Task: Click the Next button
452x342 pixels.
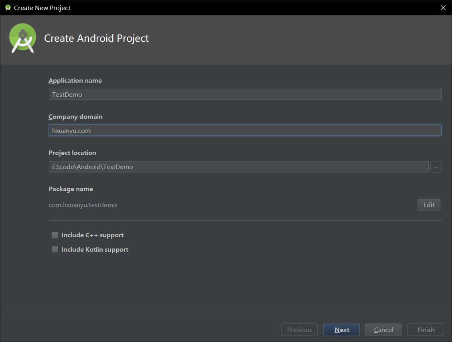Action: click(x=341, y=330)
